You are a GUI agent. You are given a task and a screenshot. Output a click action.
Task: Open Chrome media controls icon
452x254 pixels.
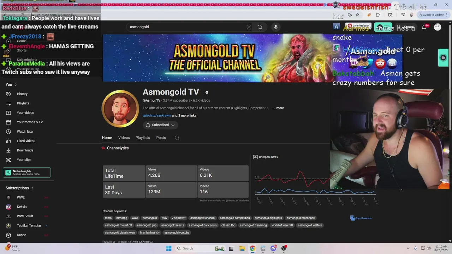tap(403, 15)
